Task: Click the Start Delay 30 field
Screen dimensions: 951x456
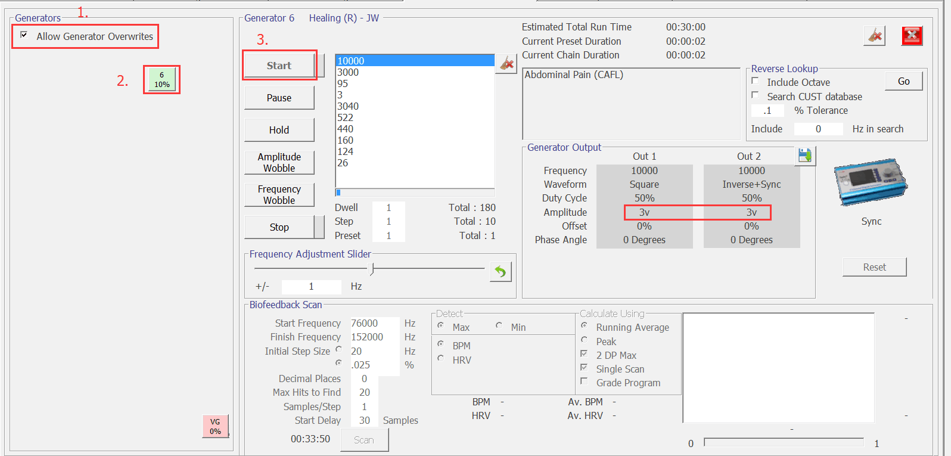Action: [364, 420]
